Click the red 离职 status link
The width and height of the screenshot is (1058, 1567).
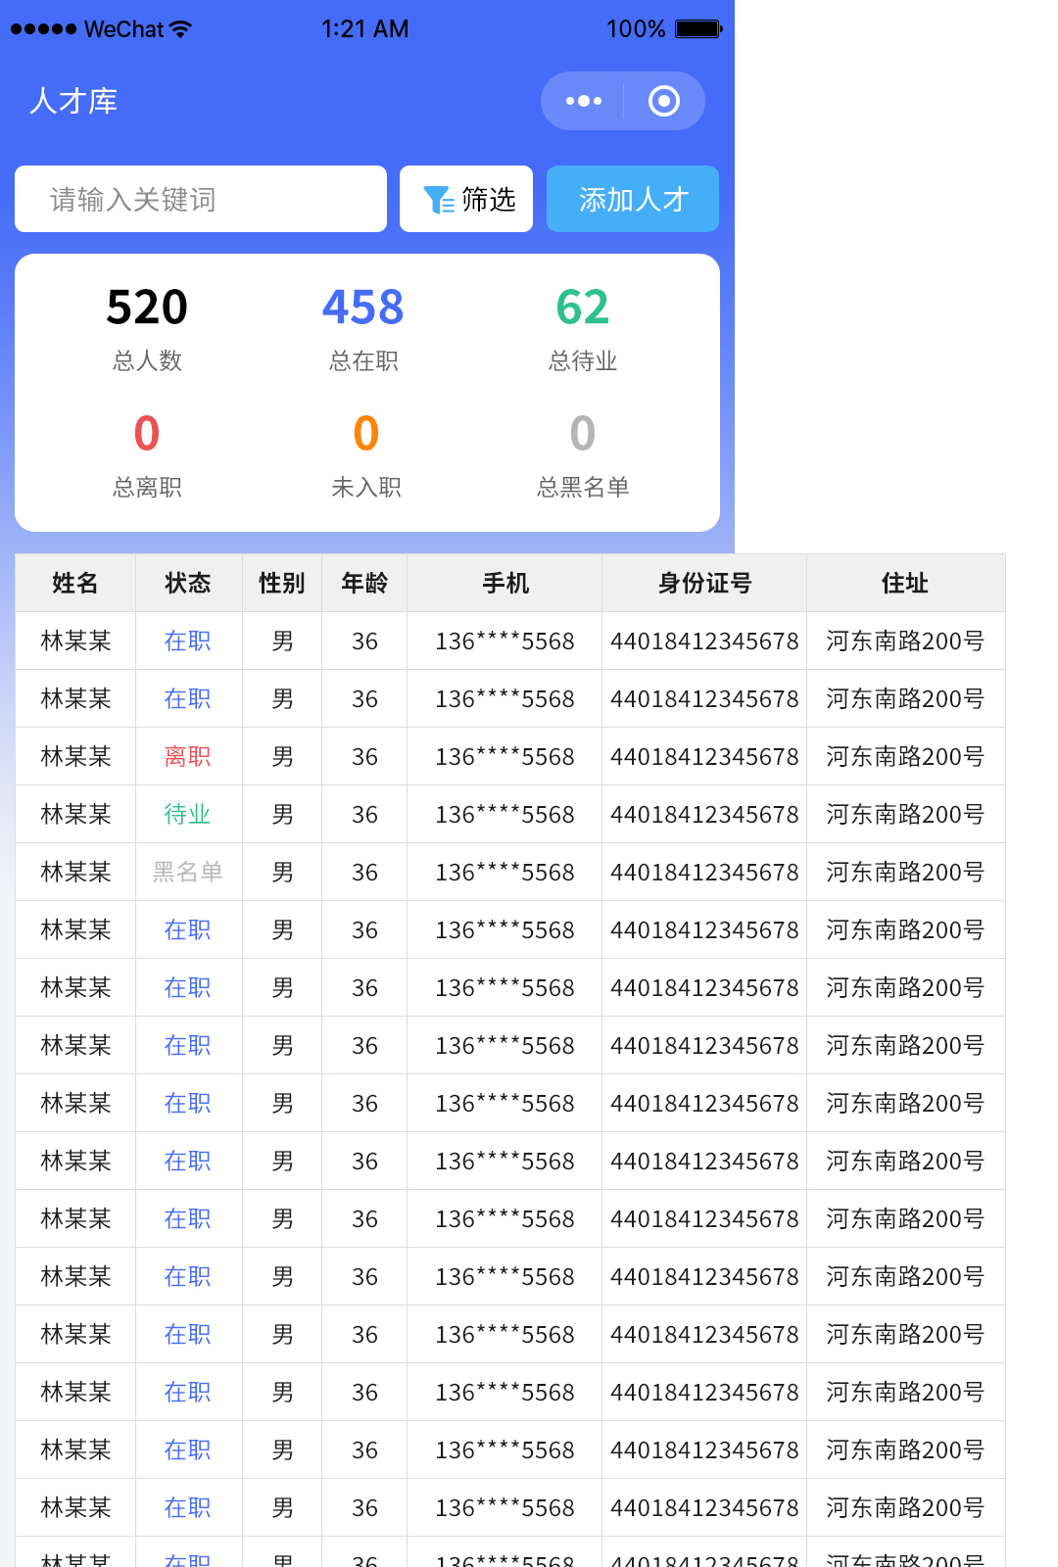point(187,757)
